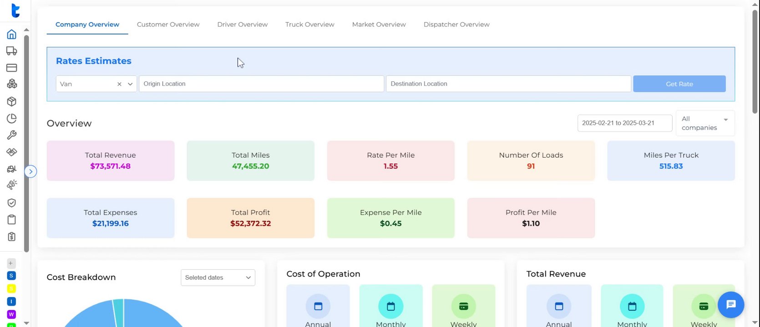760x327 pixels.
Task: Open the single box package icon in sidebar
Action: [12, 101]
